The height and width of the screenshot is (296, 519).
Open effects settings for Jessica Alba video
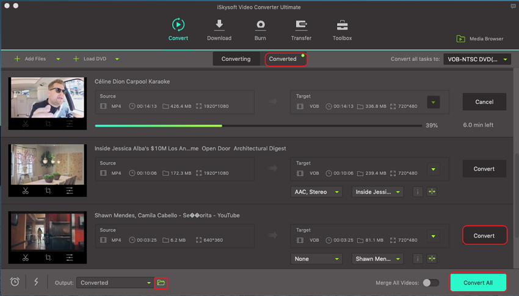(x=70, y=191)
